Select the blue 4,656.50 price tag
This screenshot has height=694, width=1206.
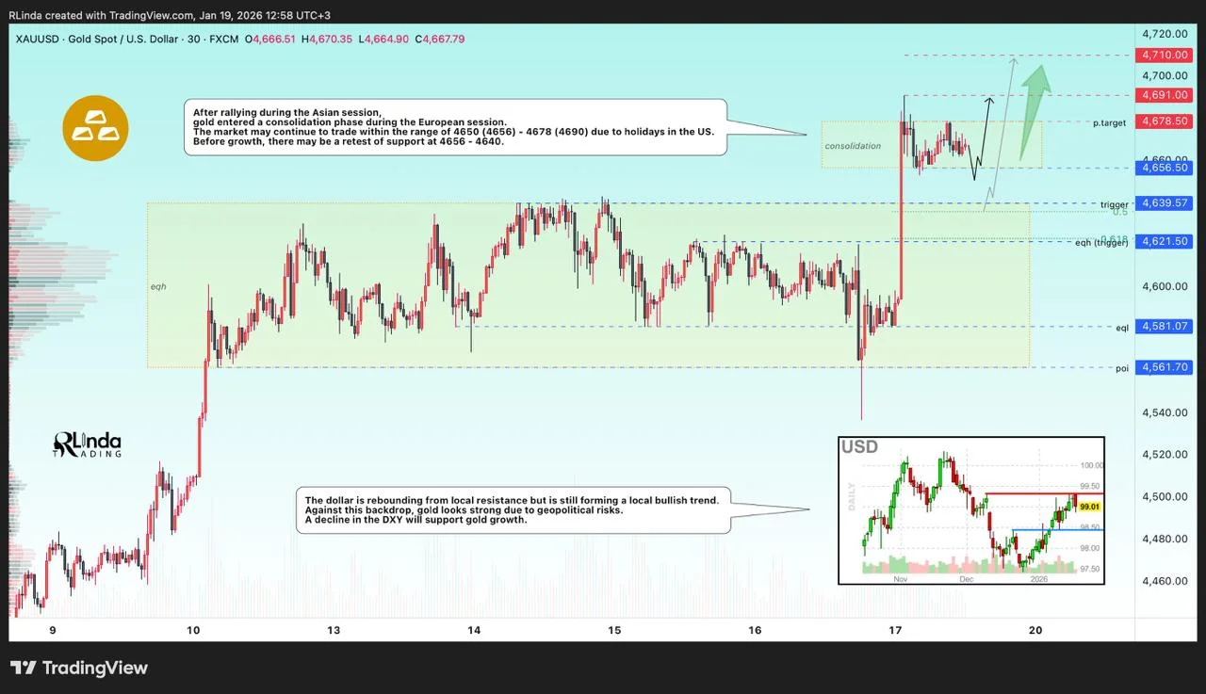[1165, 167]
